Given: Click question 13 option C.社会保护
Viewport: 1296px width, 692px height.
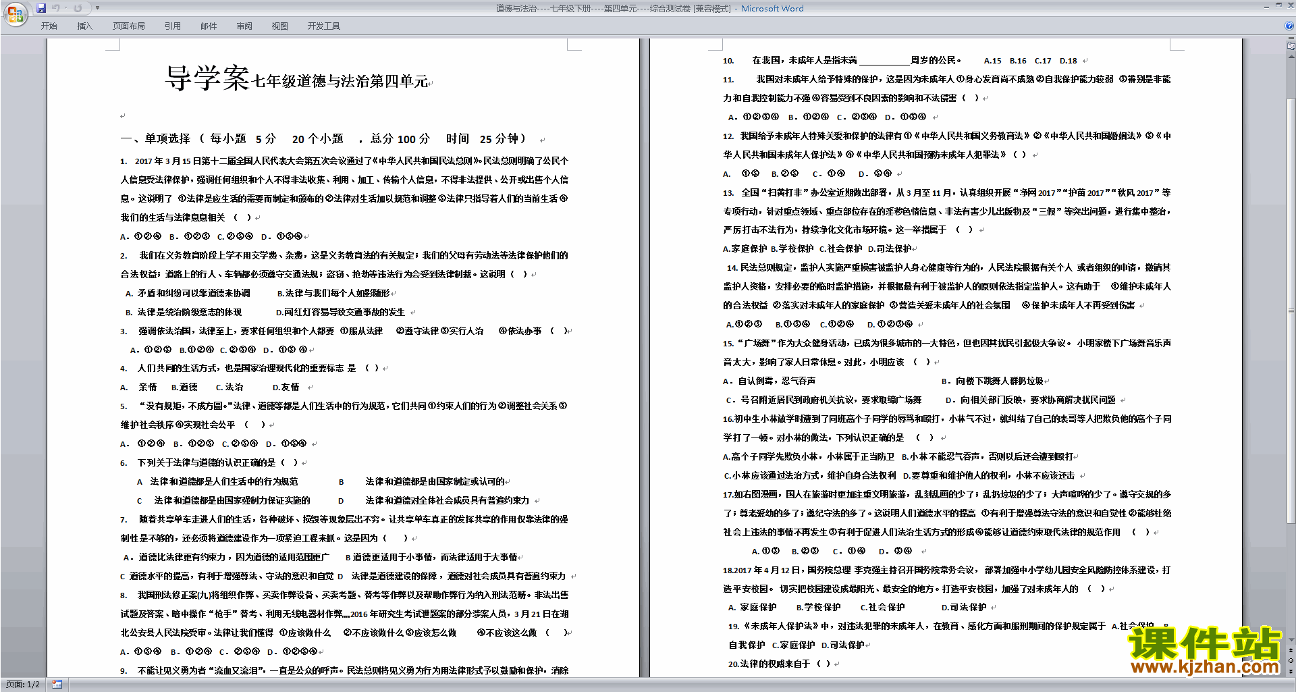Looking at the screenshot, I should pyautogui.click(x=840, y=248).
